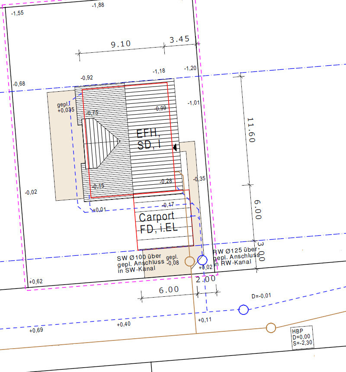Select the blue rainwater manhole circle beside the carport
Viewport: 346px width, 372px height.
202,260
